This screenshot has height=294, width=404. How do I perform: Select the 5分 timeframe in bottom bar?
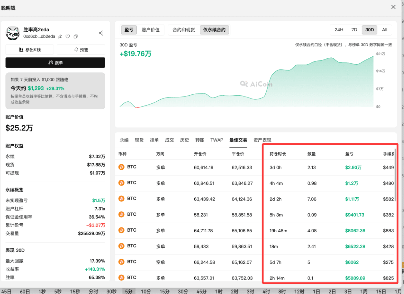click(129, 291)
